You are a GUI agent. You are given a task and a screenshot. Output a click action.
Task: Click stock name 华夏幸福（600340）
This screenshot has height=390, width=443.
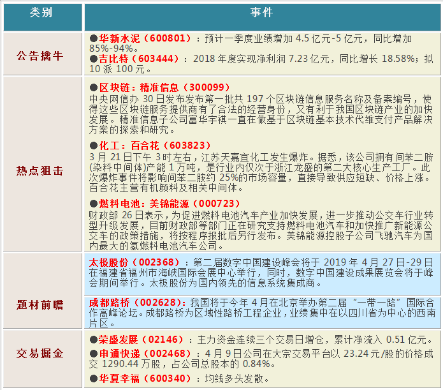pos(145,379)
